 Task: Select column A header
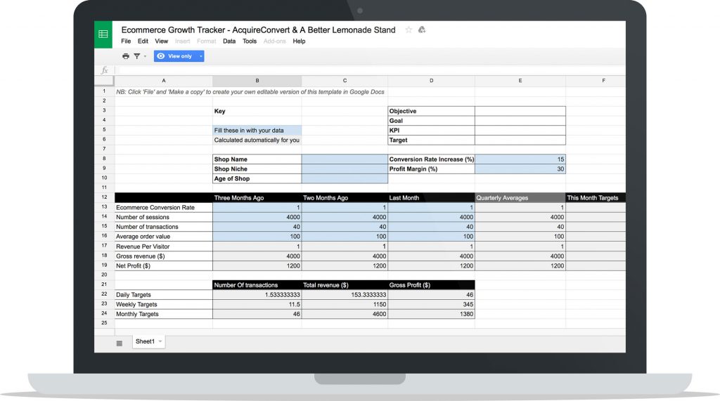pyautogui.click(x=163, y=81)
